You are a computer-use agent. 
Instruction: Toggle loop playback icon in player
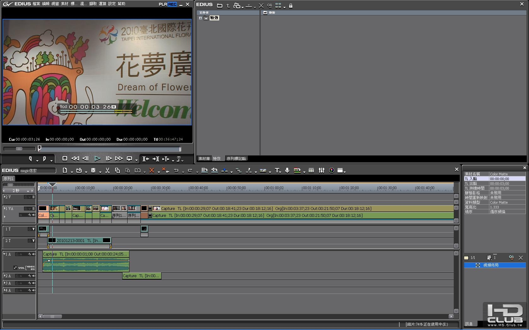point(129,159)
